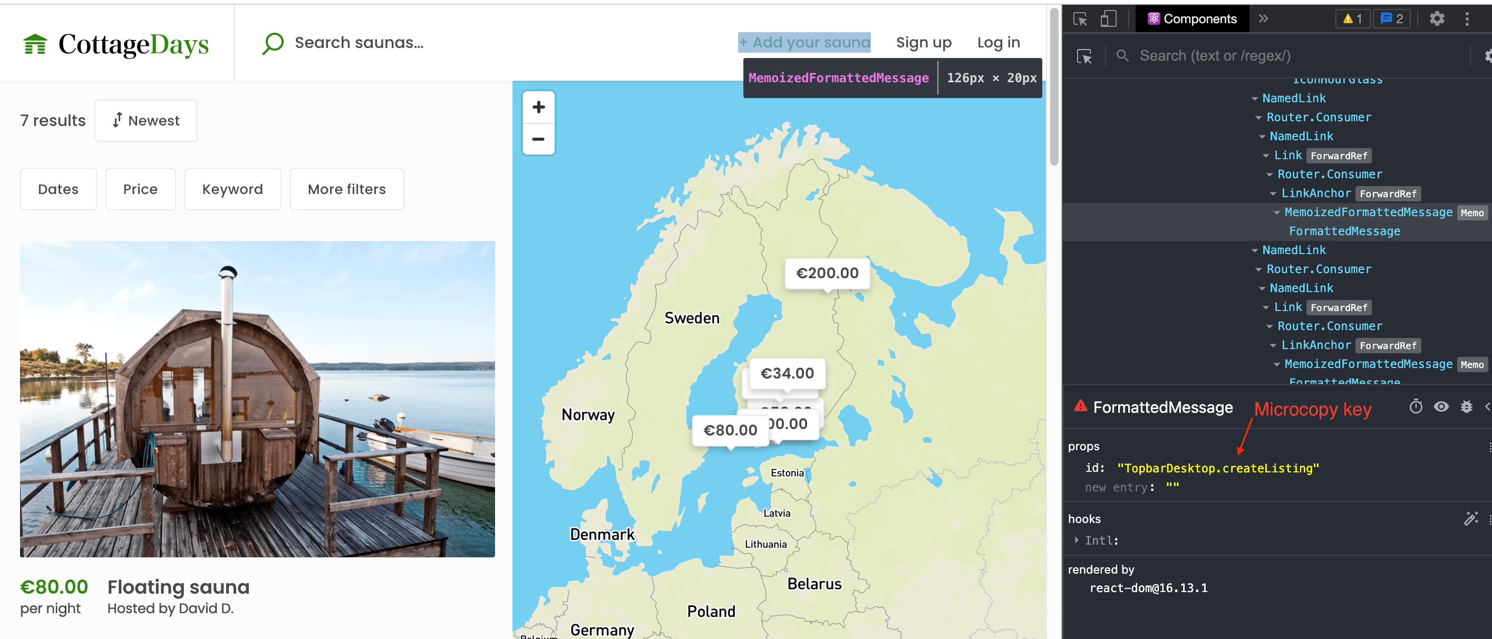Screen dimensions: 1492x639
Task: Toggle the device toolbar icon
Action: pos(1108,19)
